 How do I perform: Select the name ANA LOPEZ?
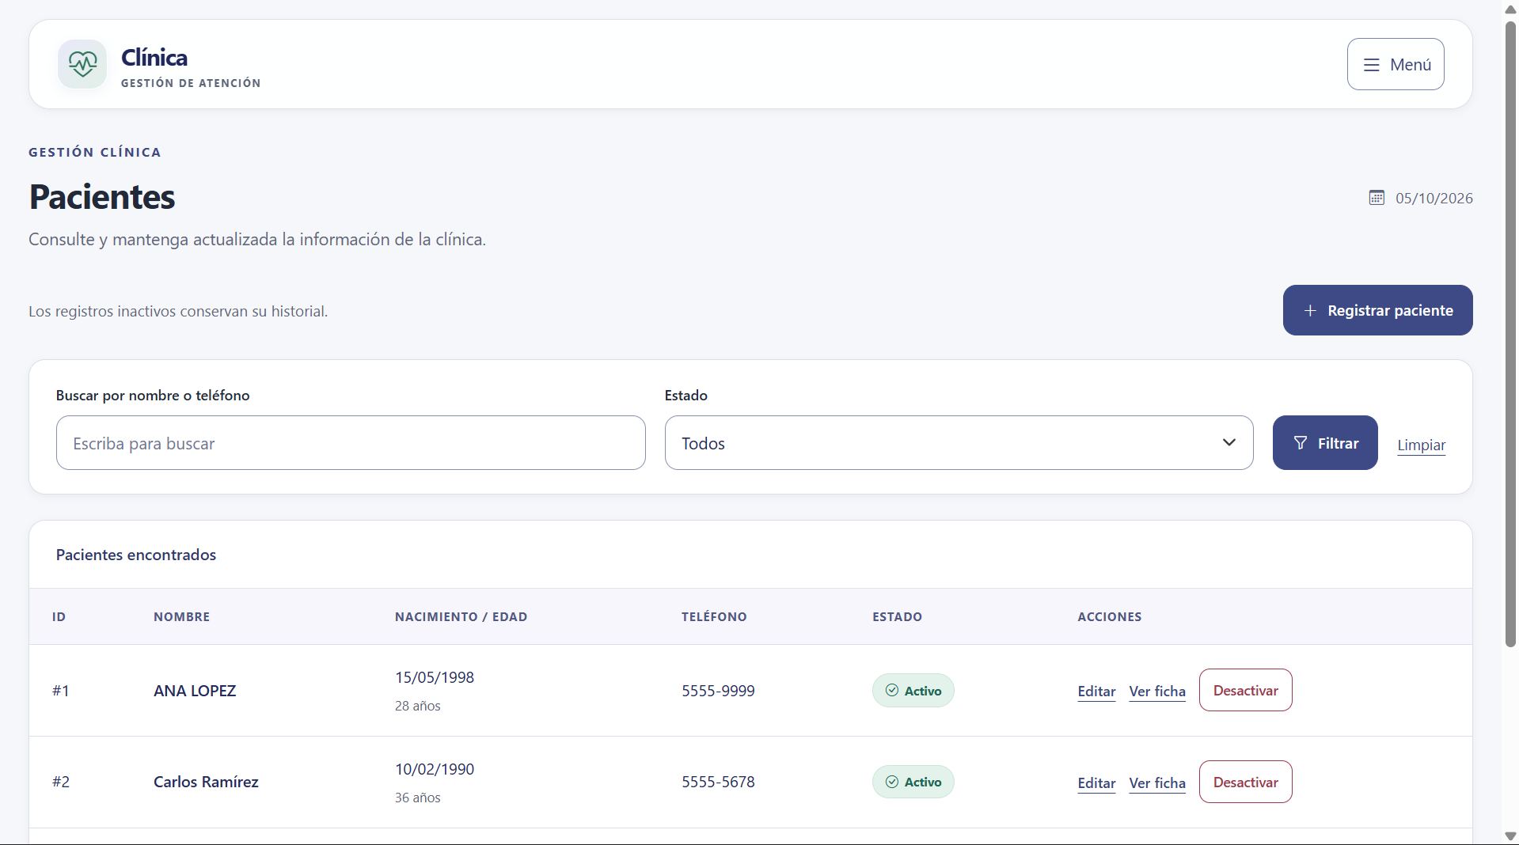(x=195, y=691)
